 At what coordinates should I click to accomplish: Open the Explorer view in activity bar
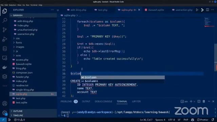(x=4, y=11)
